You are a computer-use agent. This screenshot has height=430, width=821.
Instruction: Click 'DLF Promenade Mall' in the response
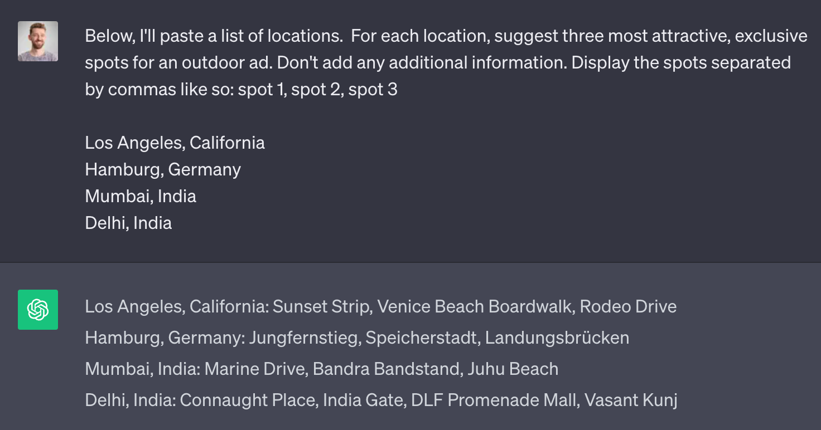point(494,400)
